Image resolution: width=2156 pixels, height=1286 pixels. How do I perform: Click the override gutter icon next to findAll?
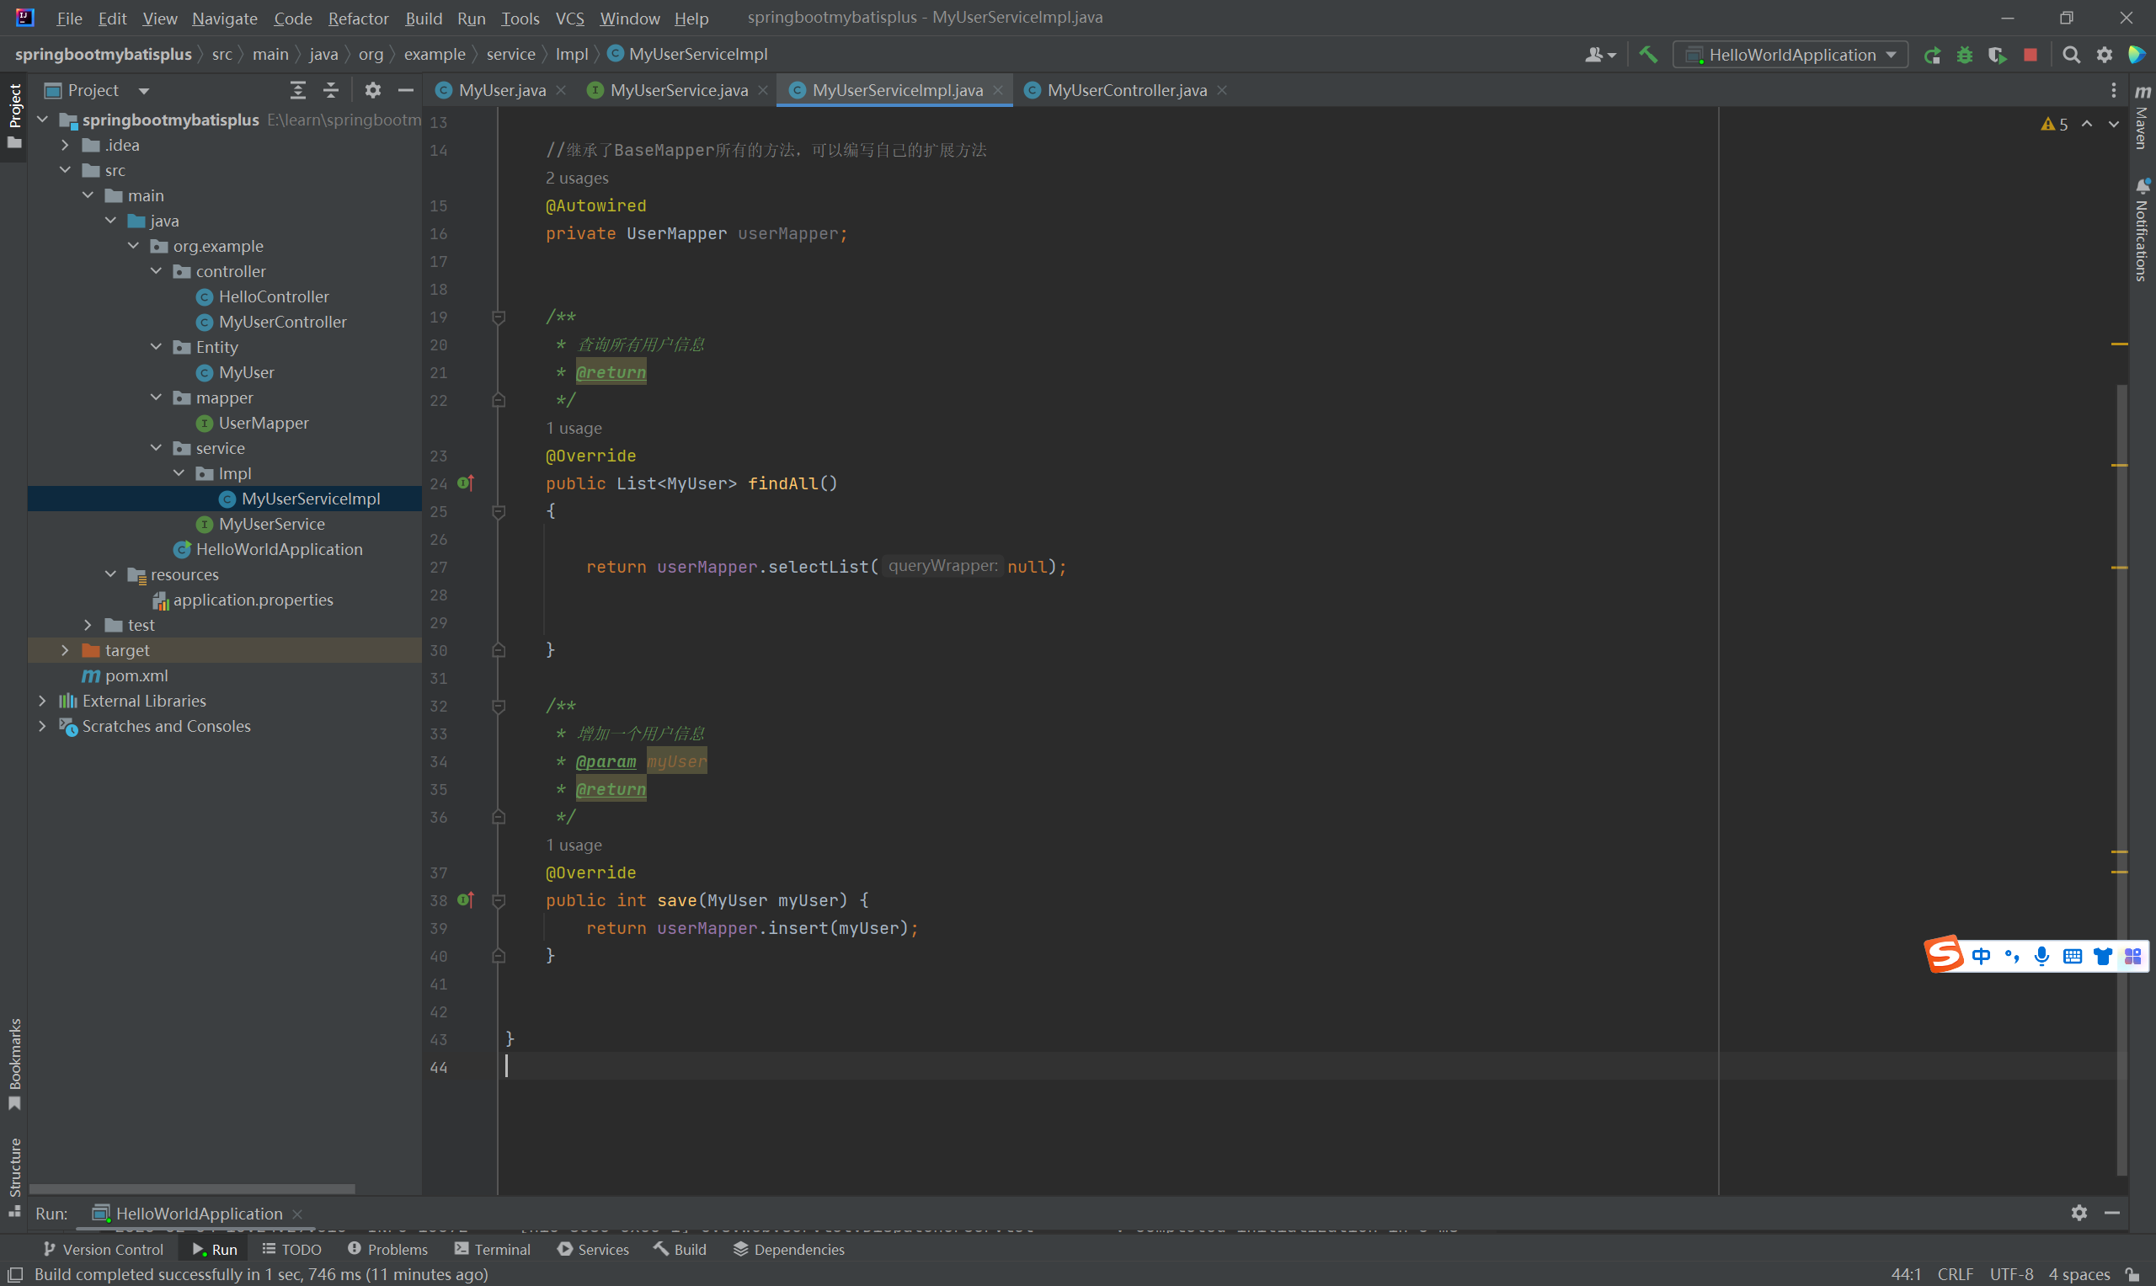(x=466, y=483)
